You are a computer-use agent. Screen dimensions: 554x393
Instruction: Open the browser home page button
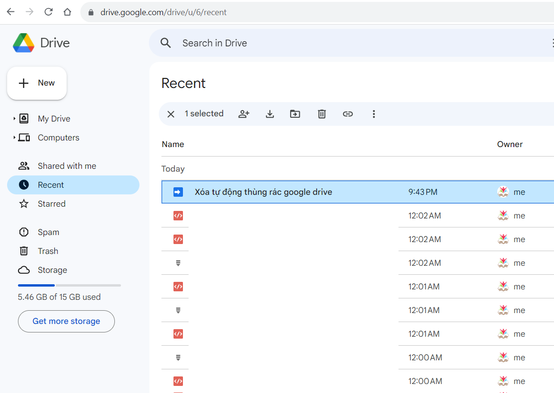[x=67, y=12]
